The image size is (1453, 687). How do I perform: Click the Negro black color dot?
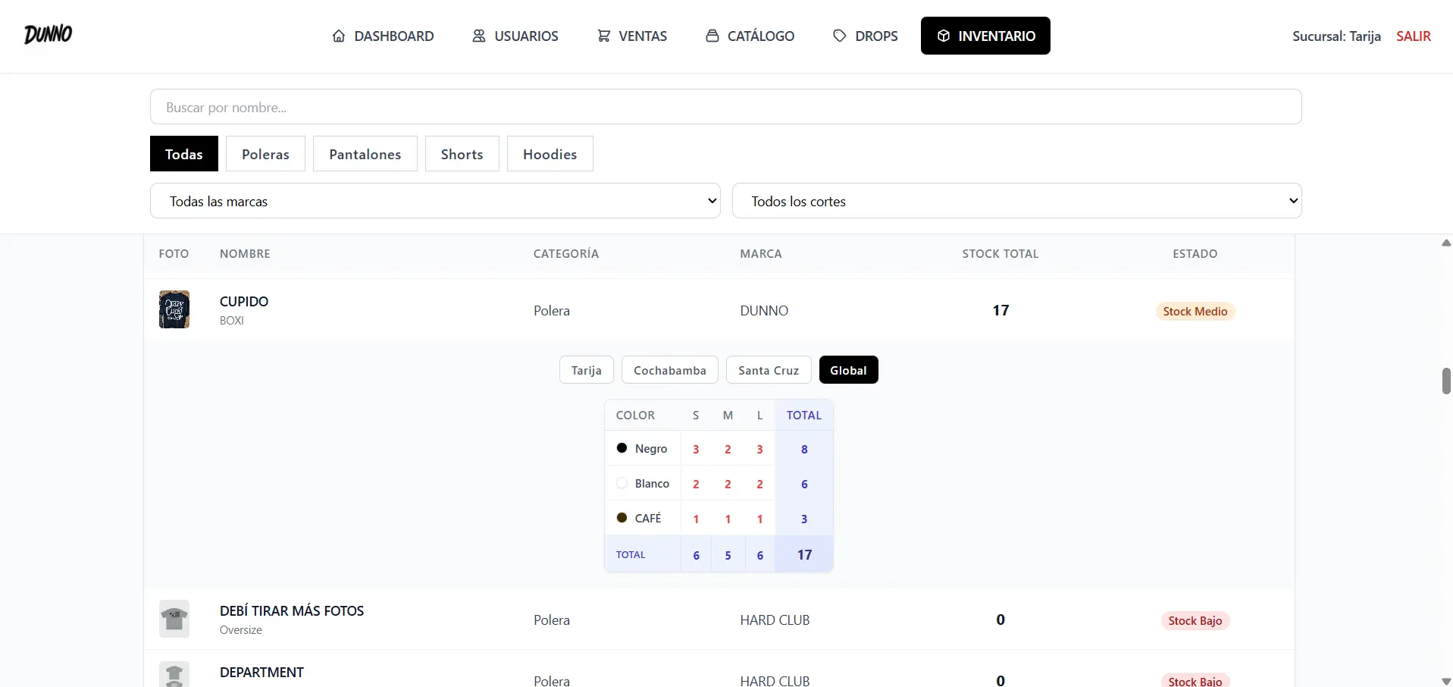pyautogui.click(x=622, y=448)
